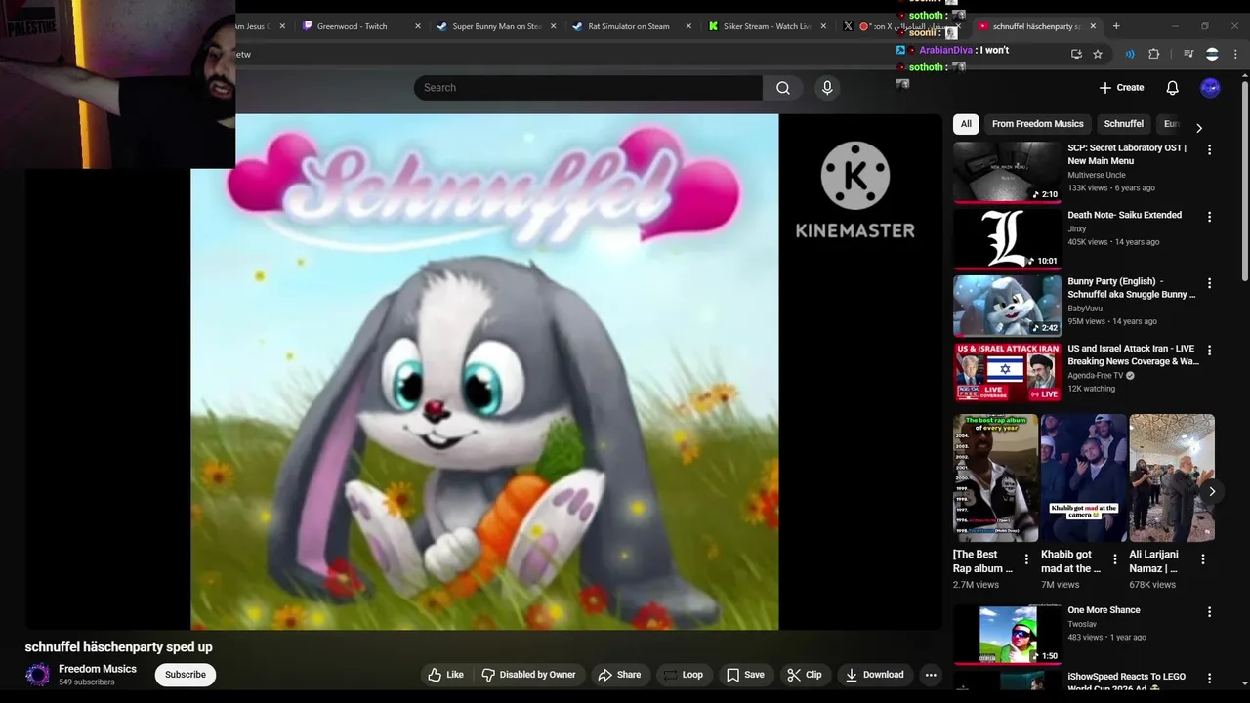Open One More Shance video title
The image size is (1250, 703).
click(x=1104, y=610)
